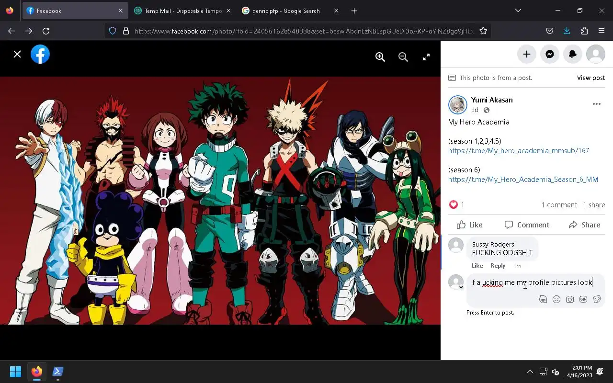Like the post
This screenshot has height=383, width=613.
[470, 225]
